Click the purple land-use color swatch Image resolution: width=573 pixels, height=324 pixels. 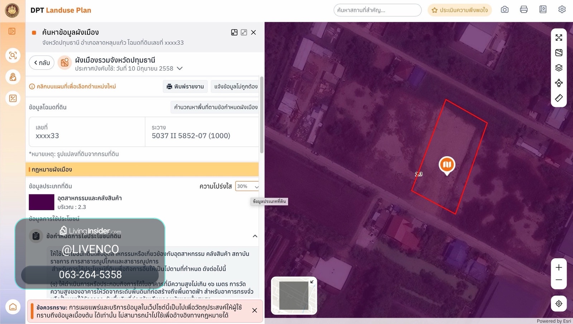coord(42,202)
